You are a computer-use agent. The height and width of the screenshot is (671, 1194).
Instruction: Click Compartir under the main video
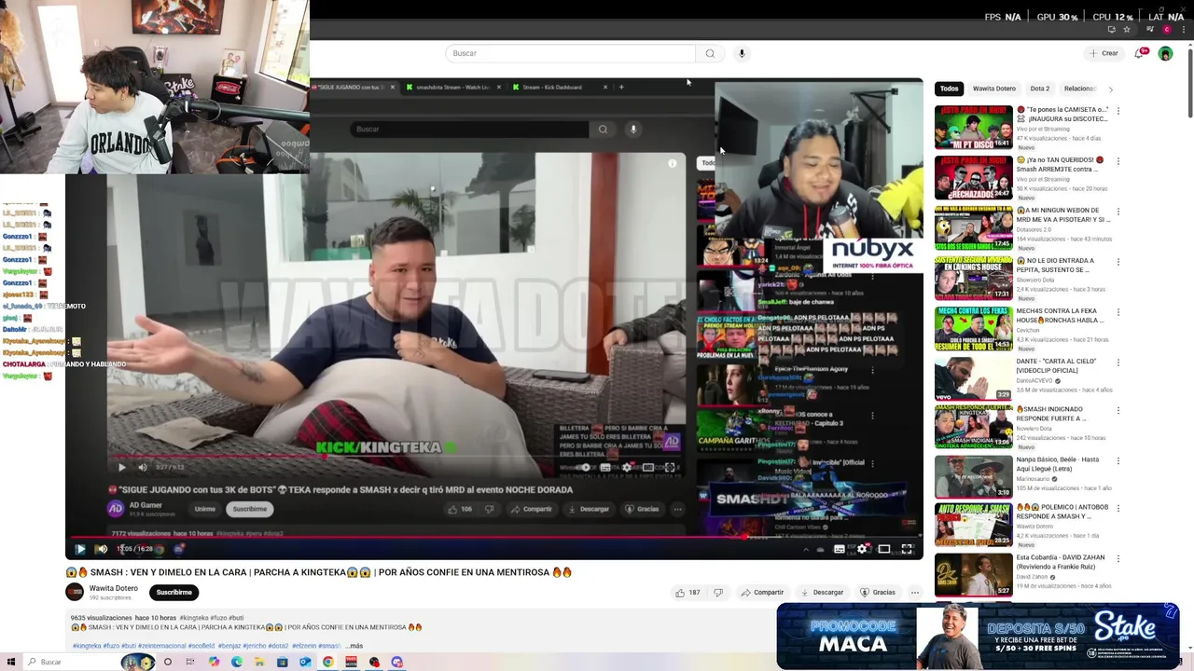coord(762,593)
